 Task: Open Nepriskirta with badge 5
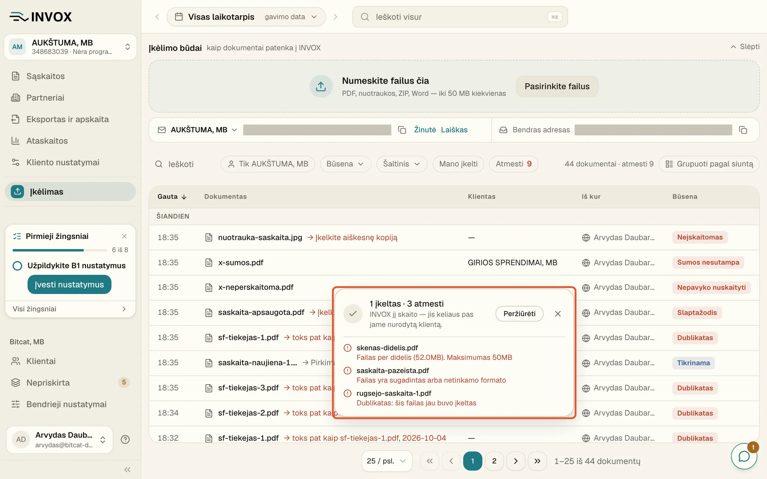[70, 383]
